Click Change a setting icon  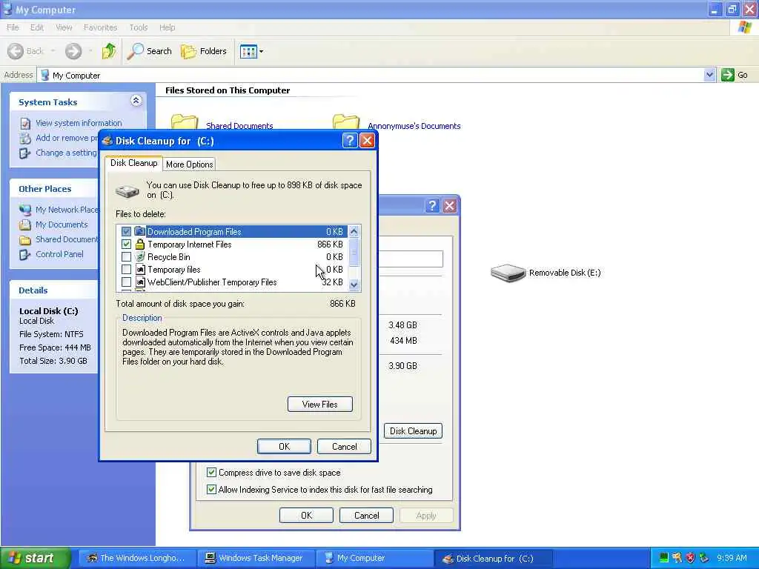pyautogui.click(x=24, y=153)
